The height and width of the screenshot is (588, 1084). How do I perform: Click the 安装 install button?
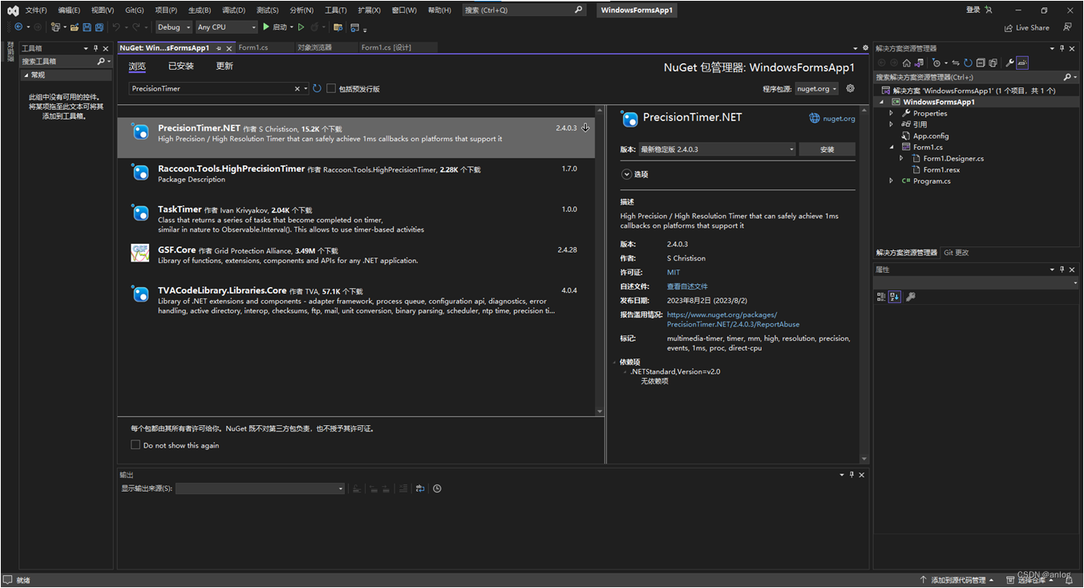tap(827, 149)
